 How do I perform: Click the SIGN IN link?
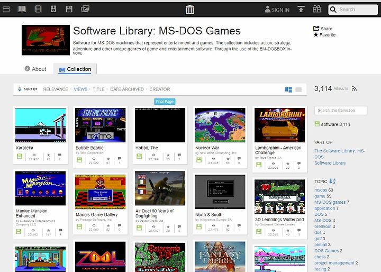(277, 10)
